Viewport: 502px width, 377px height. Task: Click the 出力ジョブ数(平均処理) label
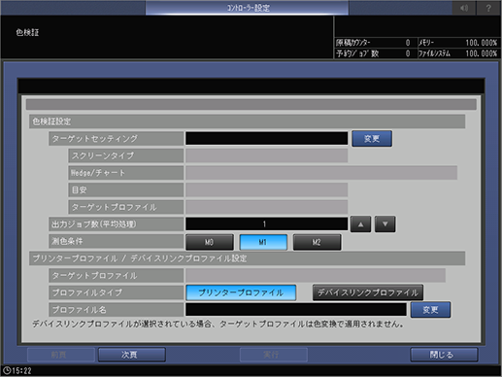click(117, 224)
